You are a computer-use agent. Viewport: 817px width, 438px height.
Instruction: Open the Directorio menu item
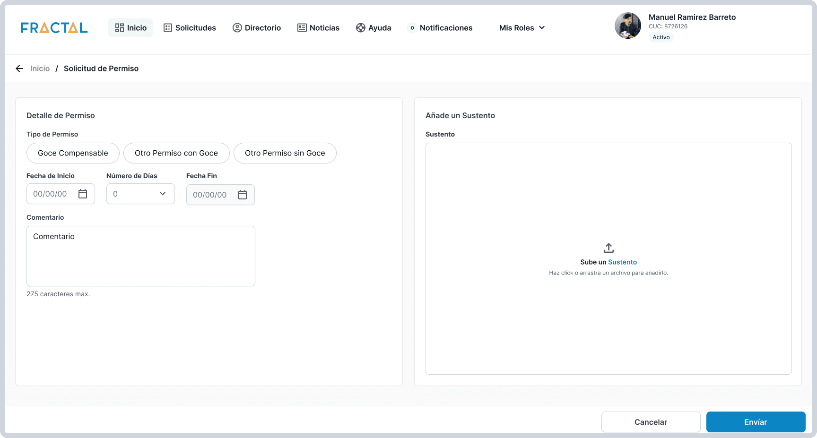[257, 28]
